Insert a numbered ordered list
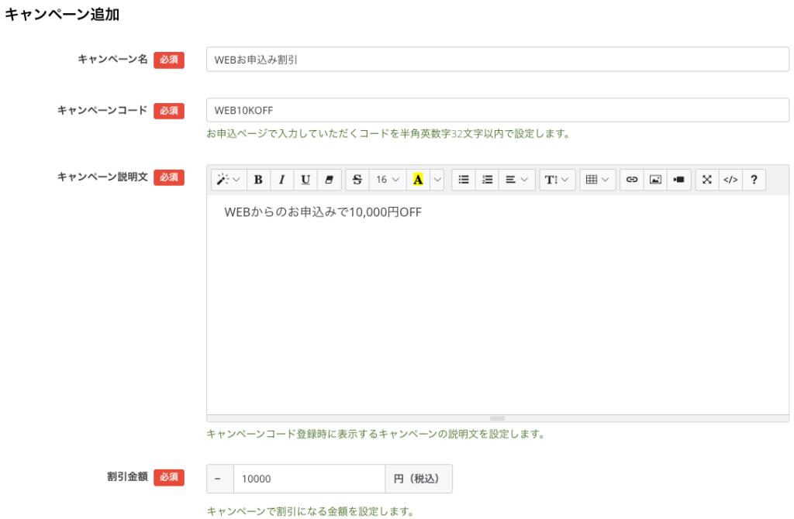This screenshot has height=519, width=794. pyautogui.click(x=487, y=180)
